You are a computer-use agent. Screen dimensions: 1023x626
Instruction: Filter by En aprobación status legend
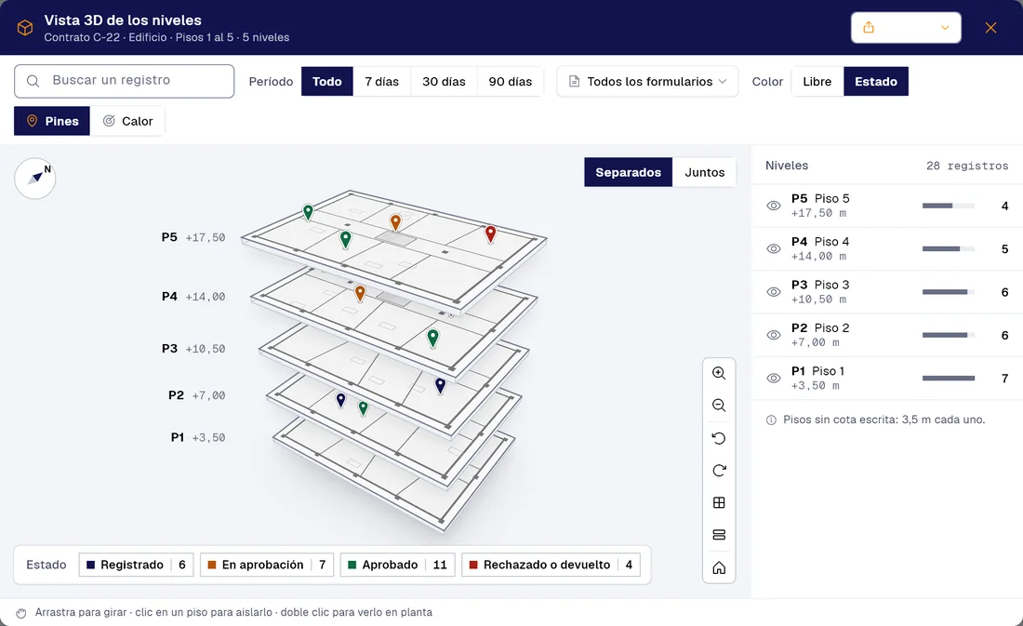pyautogui.click(x=267, y=565)
